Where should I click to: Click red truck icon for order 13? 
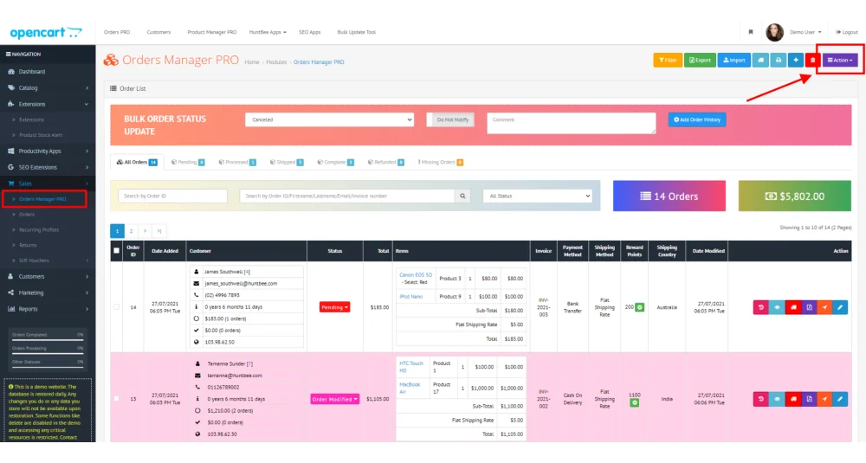[792, 399]
